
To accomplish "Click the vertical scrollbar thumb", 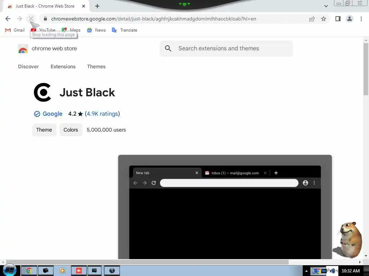I will [366, 69].
